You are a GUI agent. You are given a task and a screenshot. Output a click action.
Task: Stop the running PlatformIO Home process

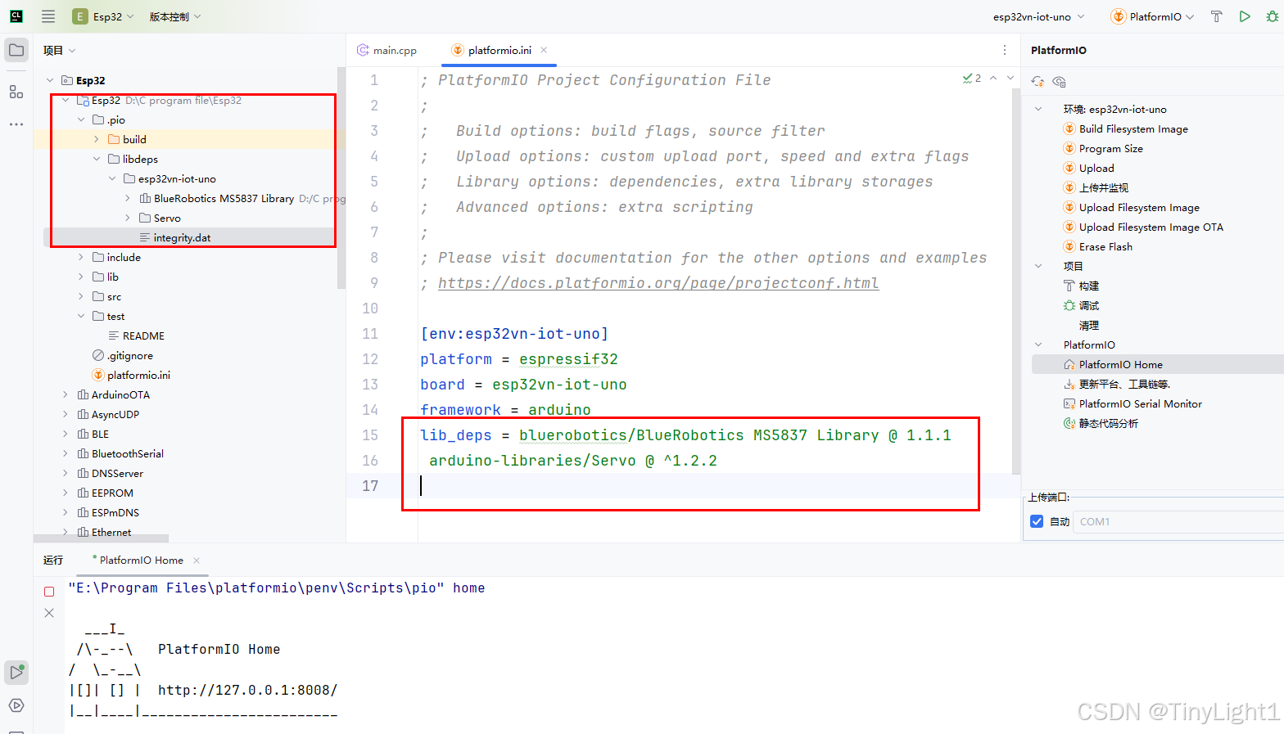49,592
